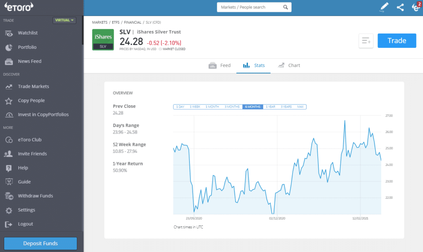Image resolution: width=423 pixels, height=252 pixels.
Task: Select the 1 WEEK chart range
Action: point(195,107)
